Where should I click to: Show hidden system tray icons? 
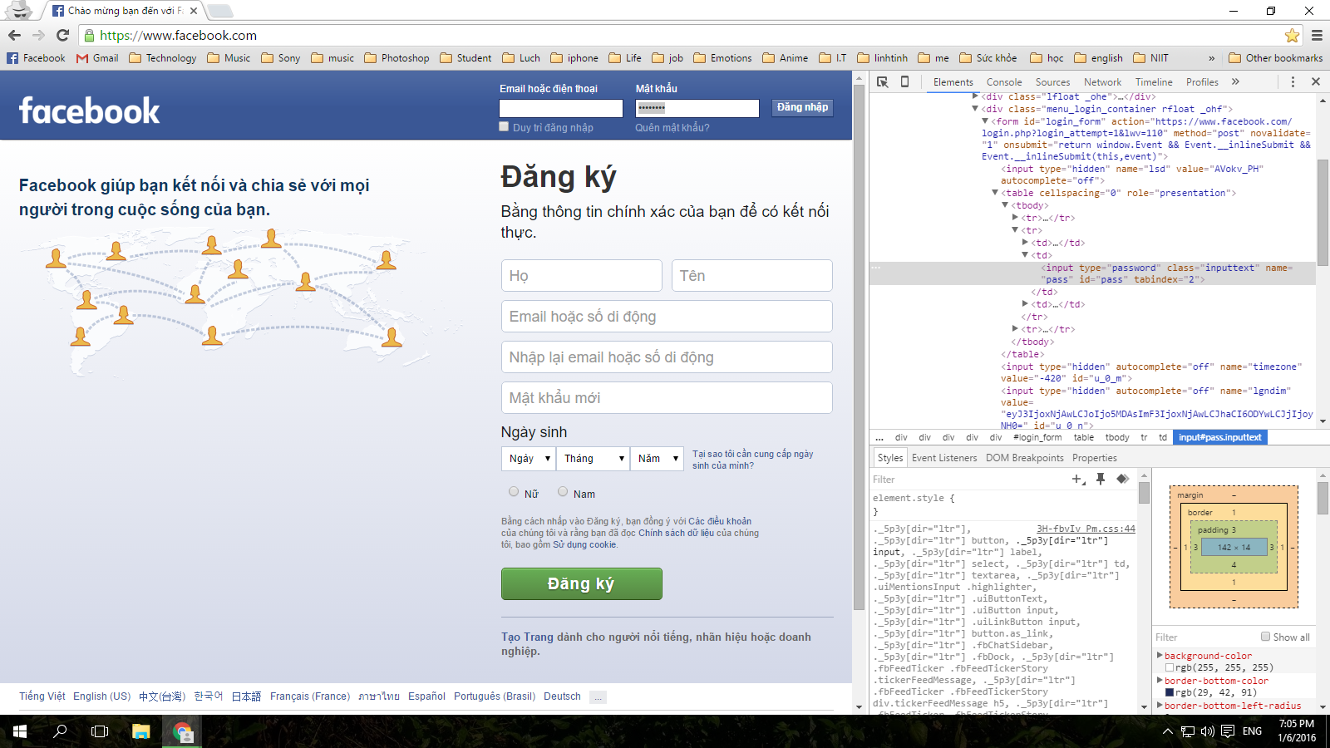click(x=1168, y=731)
